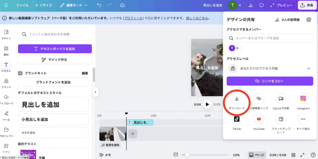Viewport: 318px width, 159px height.
Task: Click the timeline view toggle icon
Action: tap(176, 155)
